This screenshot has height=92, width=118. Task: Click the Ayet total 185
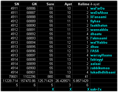coord(68,76)
